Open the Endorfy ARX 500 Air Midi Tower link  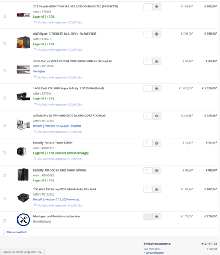[x=60, y=170]
